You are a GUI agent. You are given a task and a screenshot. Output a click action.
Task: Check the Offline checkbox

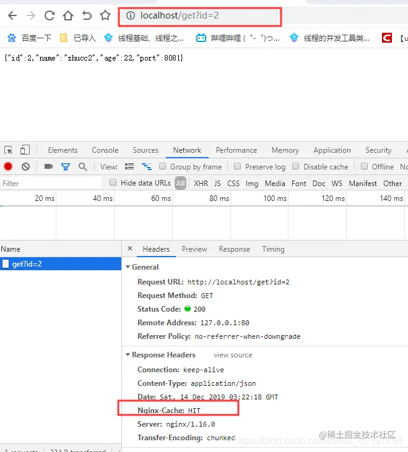point(365,166)
